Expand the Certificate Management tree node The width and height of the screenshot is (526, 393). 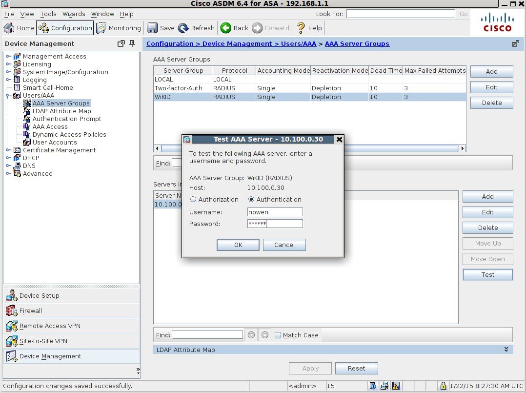8,150
